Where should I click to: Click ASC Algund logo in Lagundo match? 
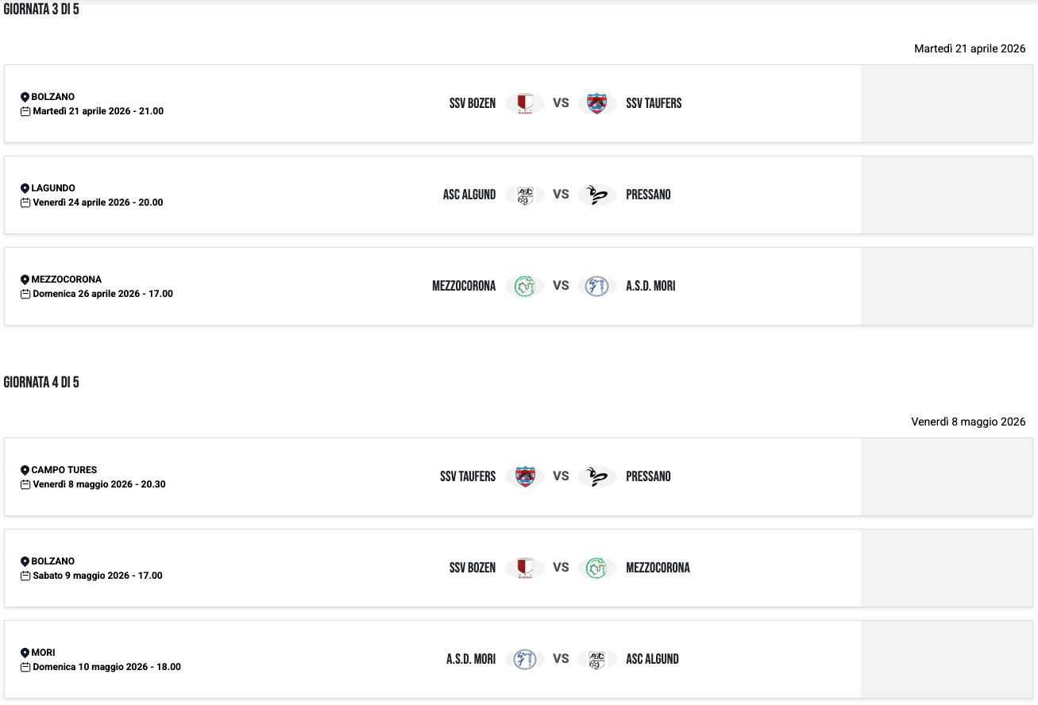point(524,195)
